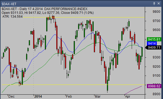The width and height of the screenshot is (163, 99).
Task: Click the green 9415.81 price label
Action: click(x=154, y=39)
